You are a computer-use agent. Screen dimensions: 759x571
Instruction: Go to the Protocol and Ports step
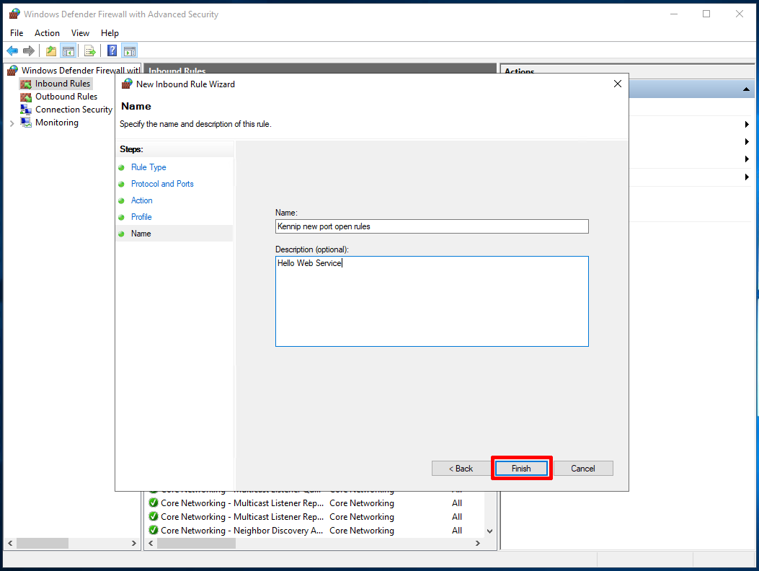[x=162, y=184]
